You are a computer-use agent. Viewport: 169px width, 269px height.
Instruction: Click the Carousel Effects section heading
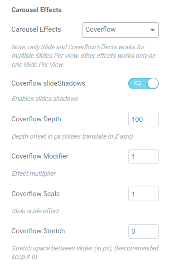(36, 10)
